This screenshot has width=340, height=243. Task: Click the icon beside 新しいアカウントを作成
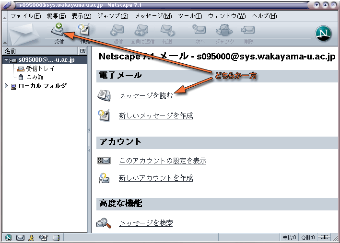click(x=104, y=178)
